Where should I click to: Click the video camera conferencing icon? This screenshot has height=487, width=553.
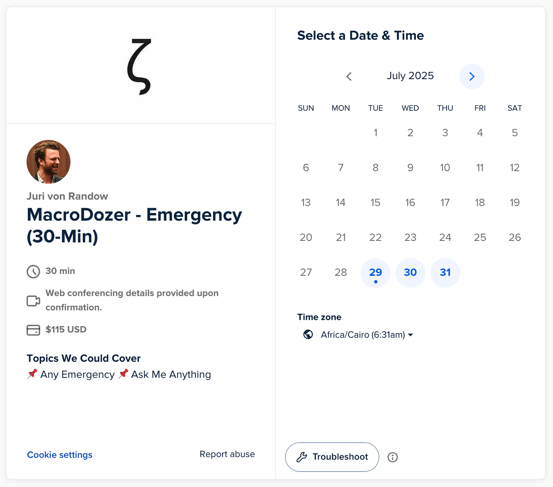pyautogui.click(x=33, y=301)
